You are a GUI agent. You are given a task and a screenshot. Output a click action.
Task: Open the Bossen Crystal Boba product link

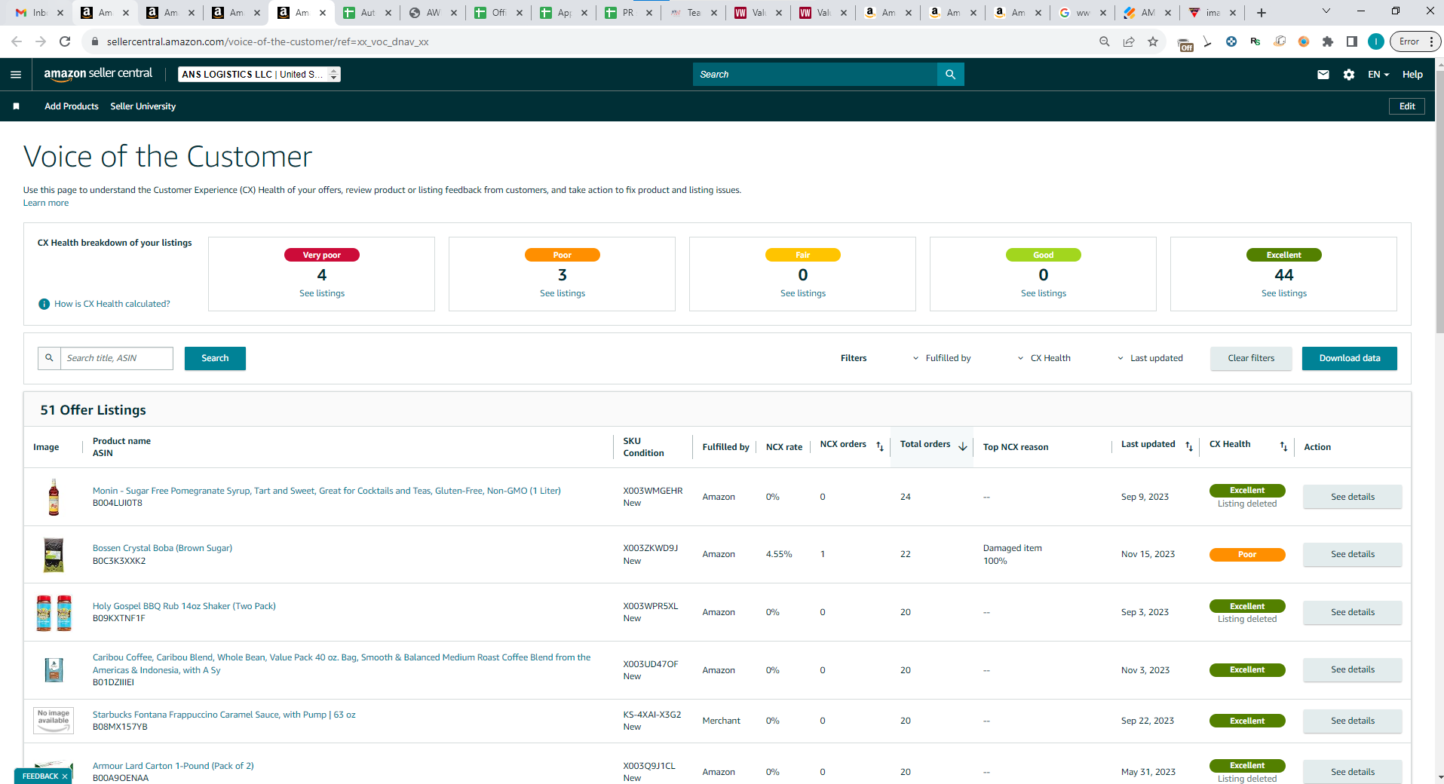pos(162,548)
